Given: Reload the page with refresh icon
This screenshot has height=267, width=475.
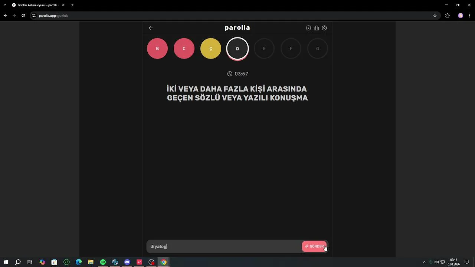Looking at the screenshot, I should tap(23, 16).
